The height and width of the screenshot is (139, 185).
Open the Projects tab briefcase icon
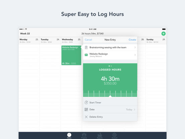[84, 135]
